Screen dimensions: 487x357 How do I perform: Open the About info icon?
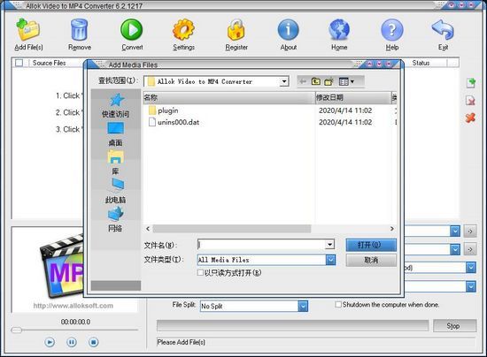(289, 30)
